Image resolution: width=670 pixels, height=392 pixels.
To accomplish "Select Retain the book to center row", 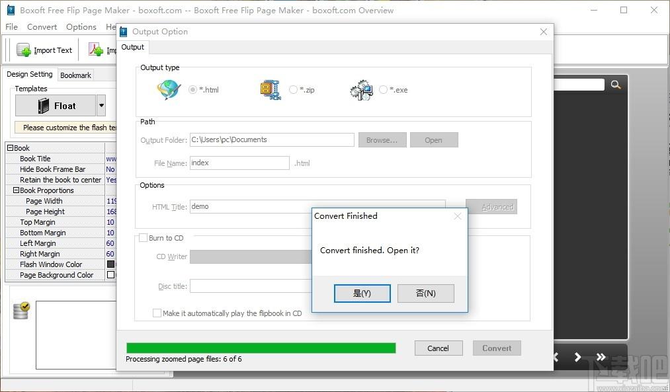I will (x=61, y=180).
